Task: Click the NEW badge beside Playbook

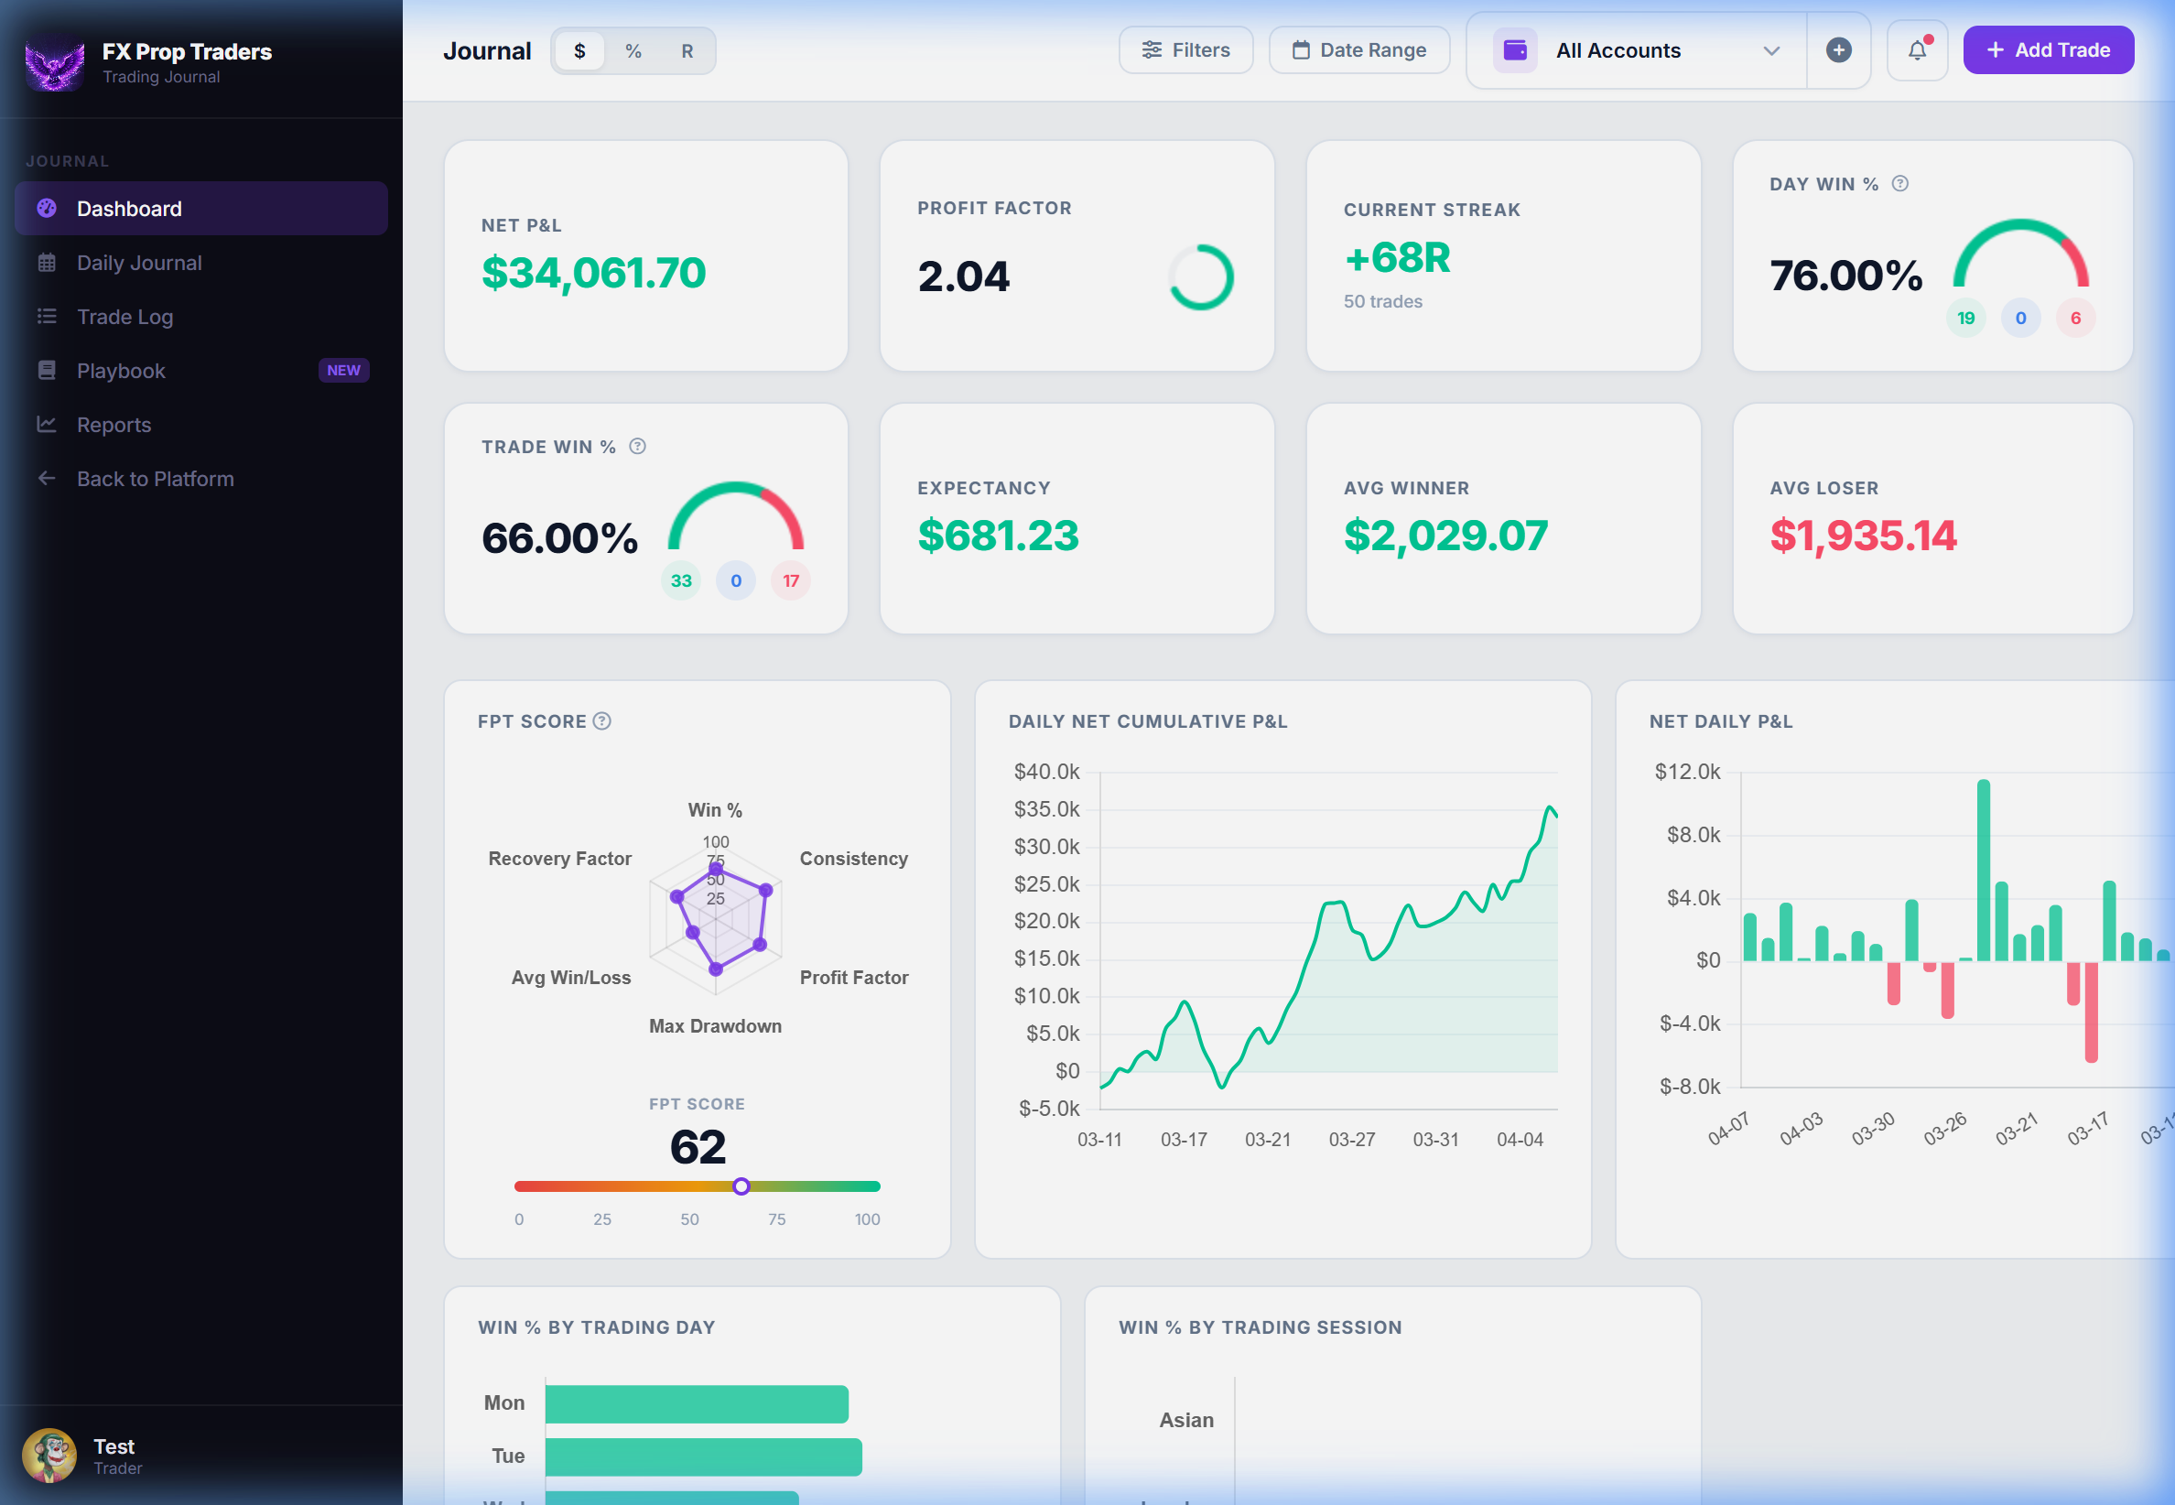Action: (x=343, y=370)
